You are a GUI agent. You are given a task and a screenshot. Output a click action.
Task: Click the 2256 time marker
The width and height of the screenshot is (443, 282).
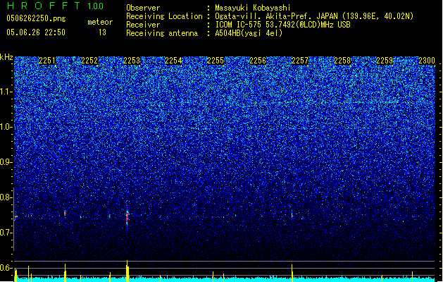[258, 61]
